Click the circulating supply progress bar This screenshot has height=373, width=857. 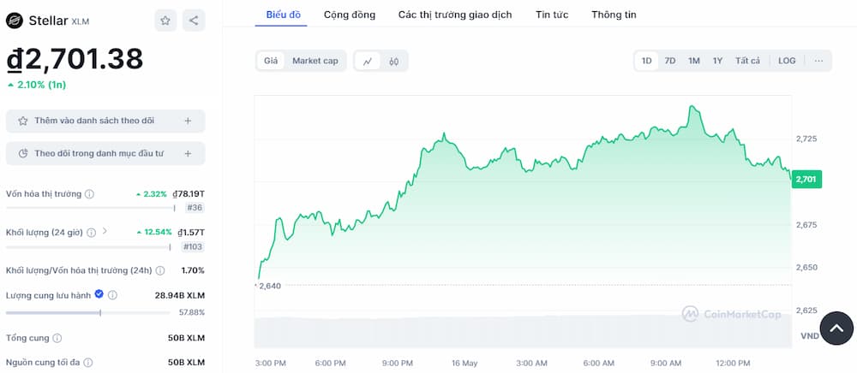[86, 312]
